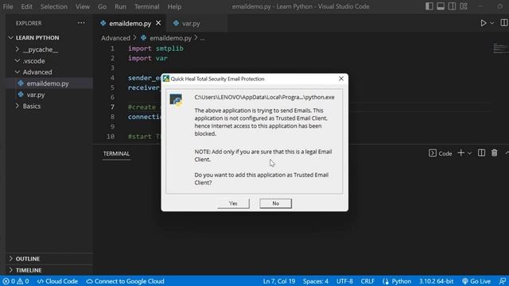The height and width of the screenshot is (286, 509).
Task: Change line ending via CRLF
Action: 367,281
